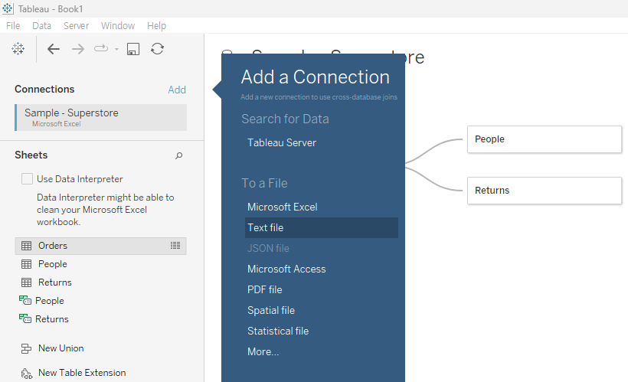
Task: Click the table icon beside People sheet
Action: point(27,264)
